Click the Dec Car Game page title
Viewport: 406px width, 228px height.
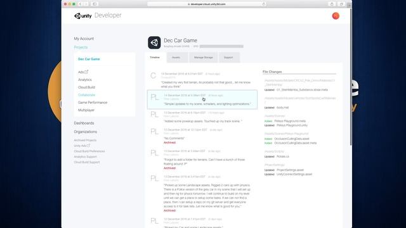click(180, 41)
